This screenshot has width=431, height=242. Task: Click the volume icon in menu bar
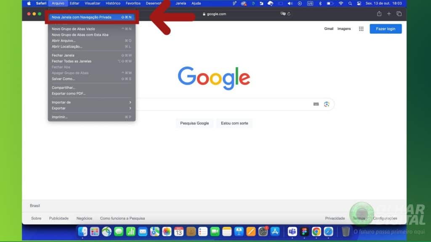pos(290,3)
